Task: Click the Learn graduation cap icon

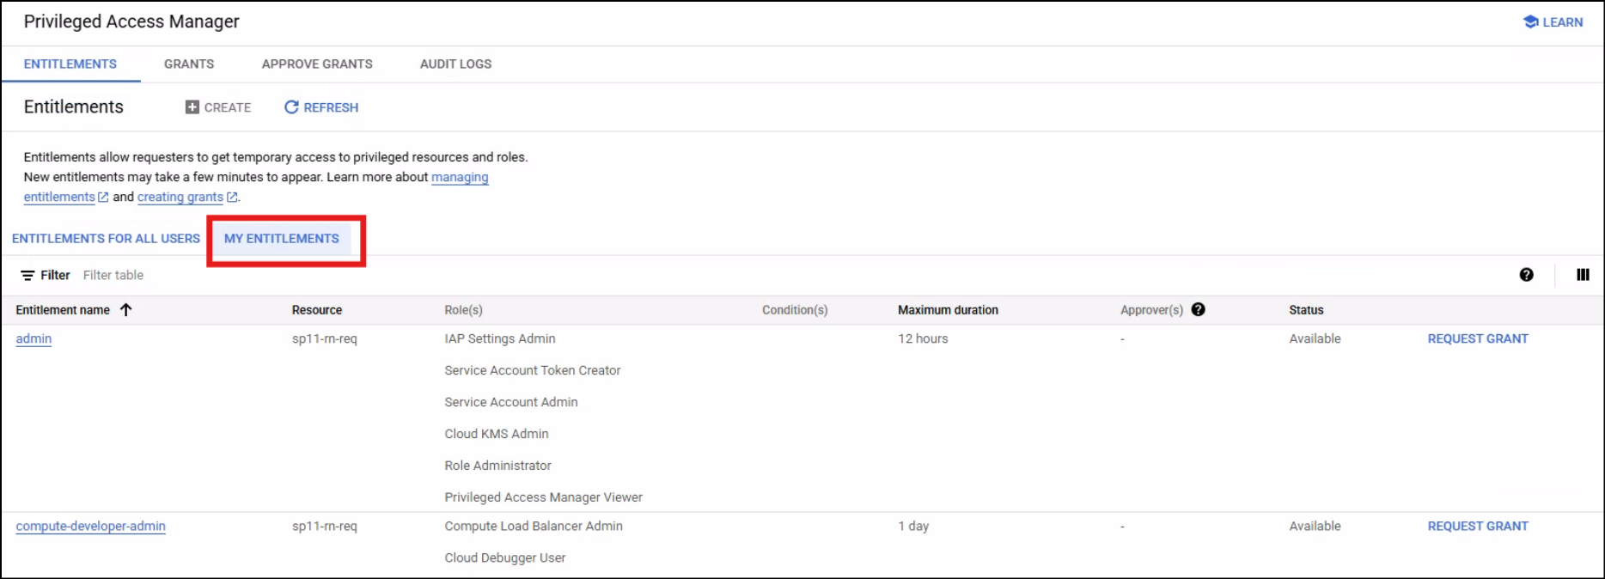Action: 1530,22
